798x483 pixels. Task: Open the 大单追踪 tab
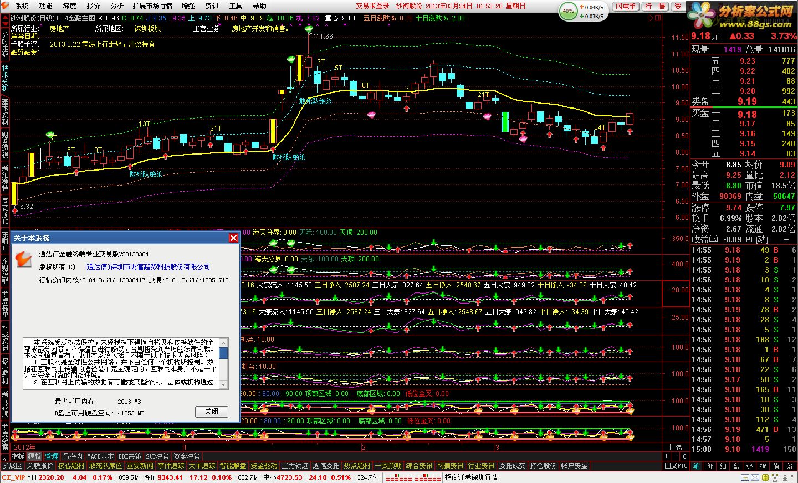pos(202,466)
